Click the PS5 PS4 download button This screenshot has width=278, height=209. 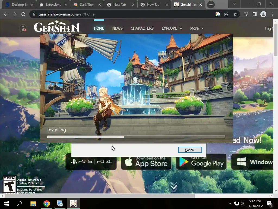coord(91,162)
